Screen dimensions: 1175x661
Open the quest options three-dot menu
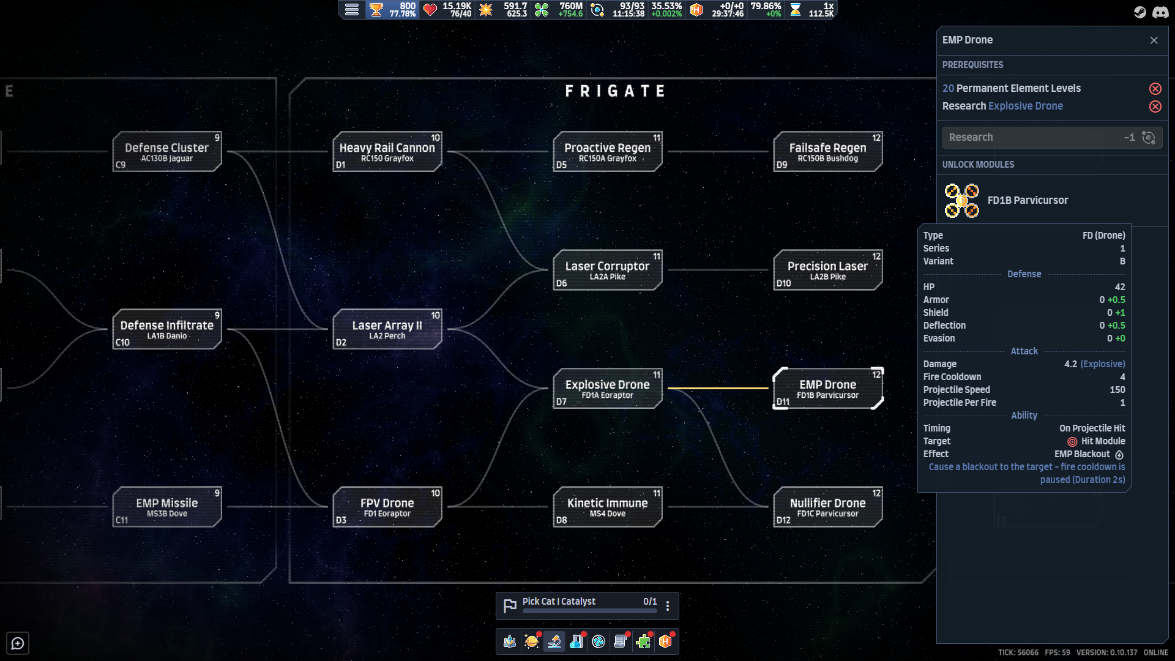(x=668, y=606)
